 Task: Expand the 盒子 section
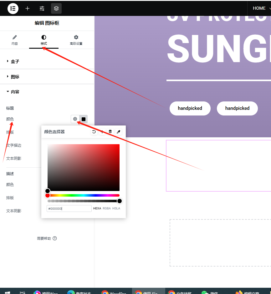[x=15, y=61]
